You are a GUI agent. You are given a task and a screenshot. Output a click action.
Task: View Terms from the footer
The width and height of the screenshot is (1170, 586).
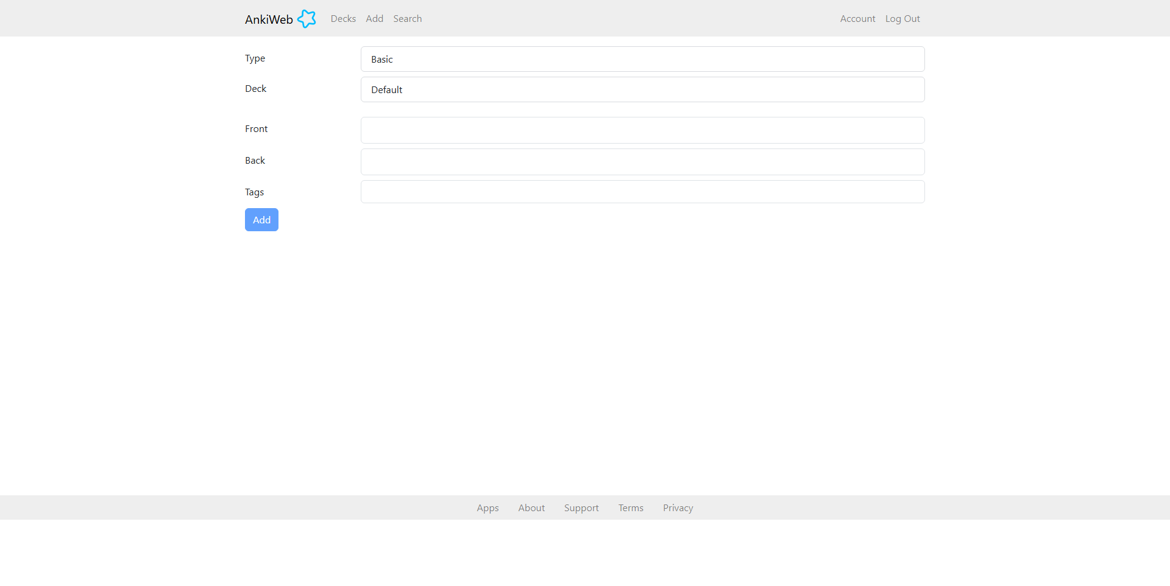pyautogui.click(x=631, y=508)
